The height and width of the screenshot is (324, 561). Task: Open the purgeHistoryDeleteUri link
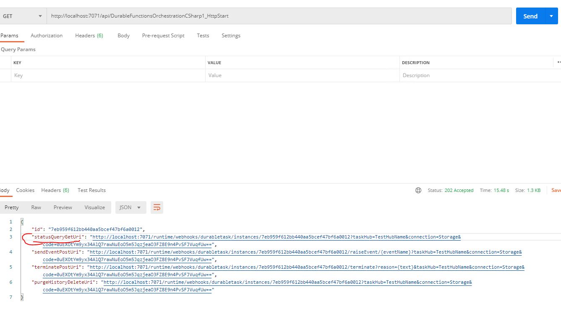coord(287,282)
